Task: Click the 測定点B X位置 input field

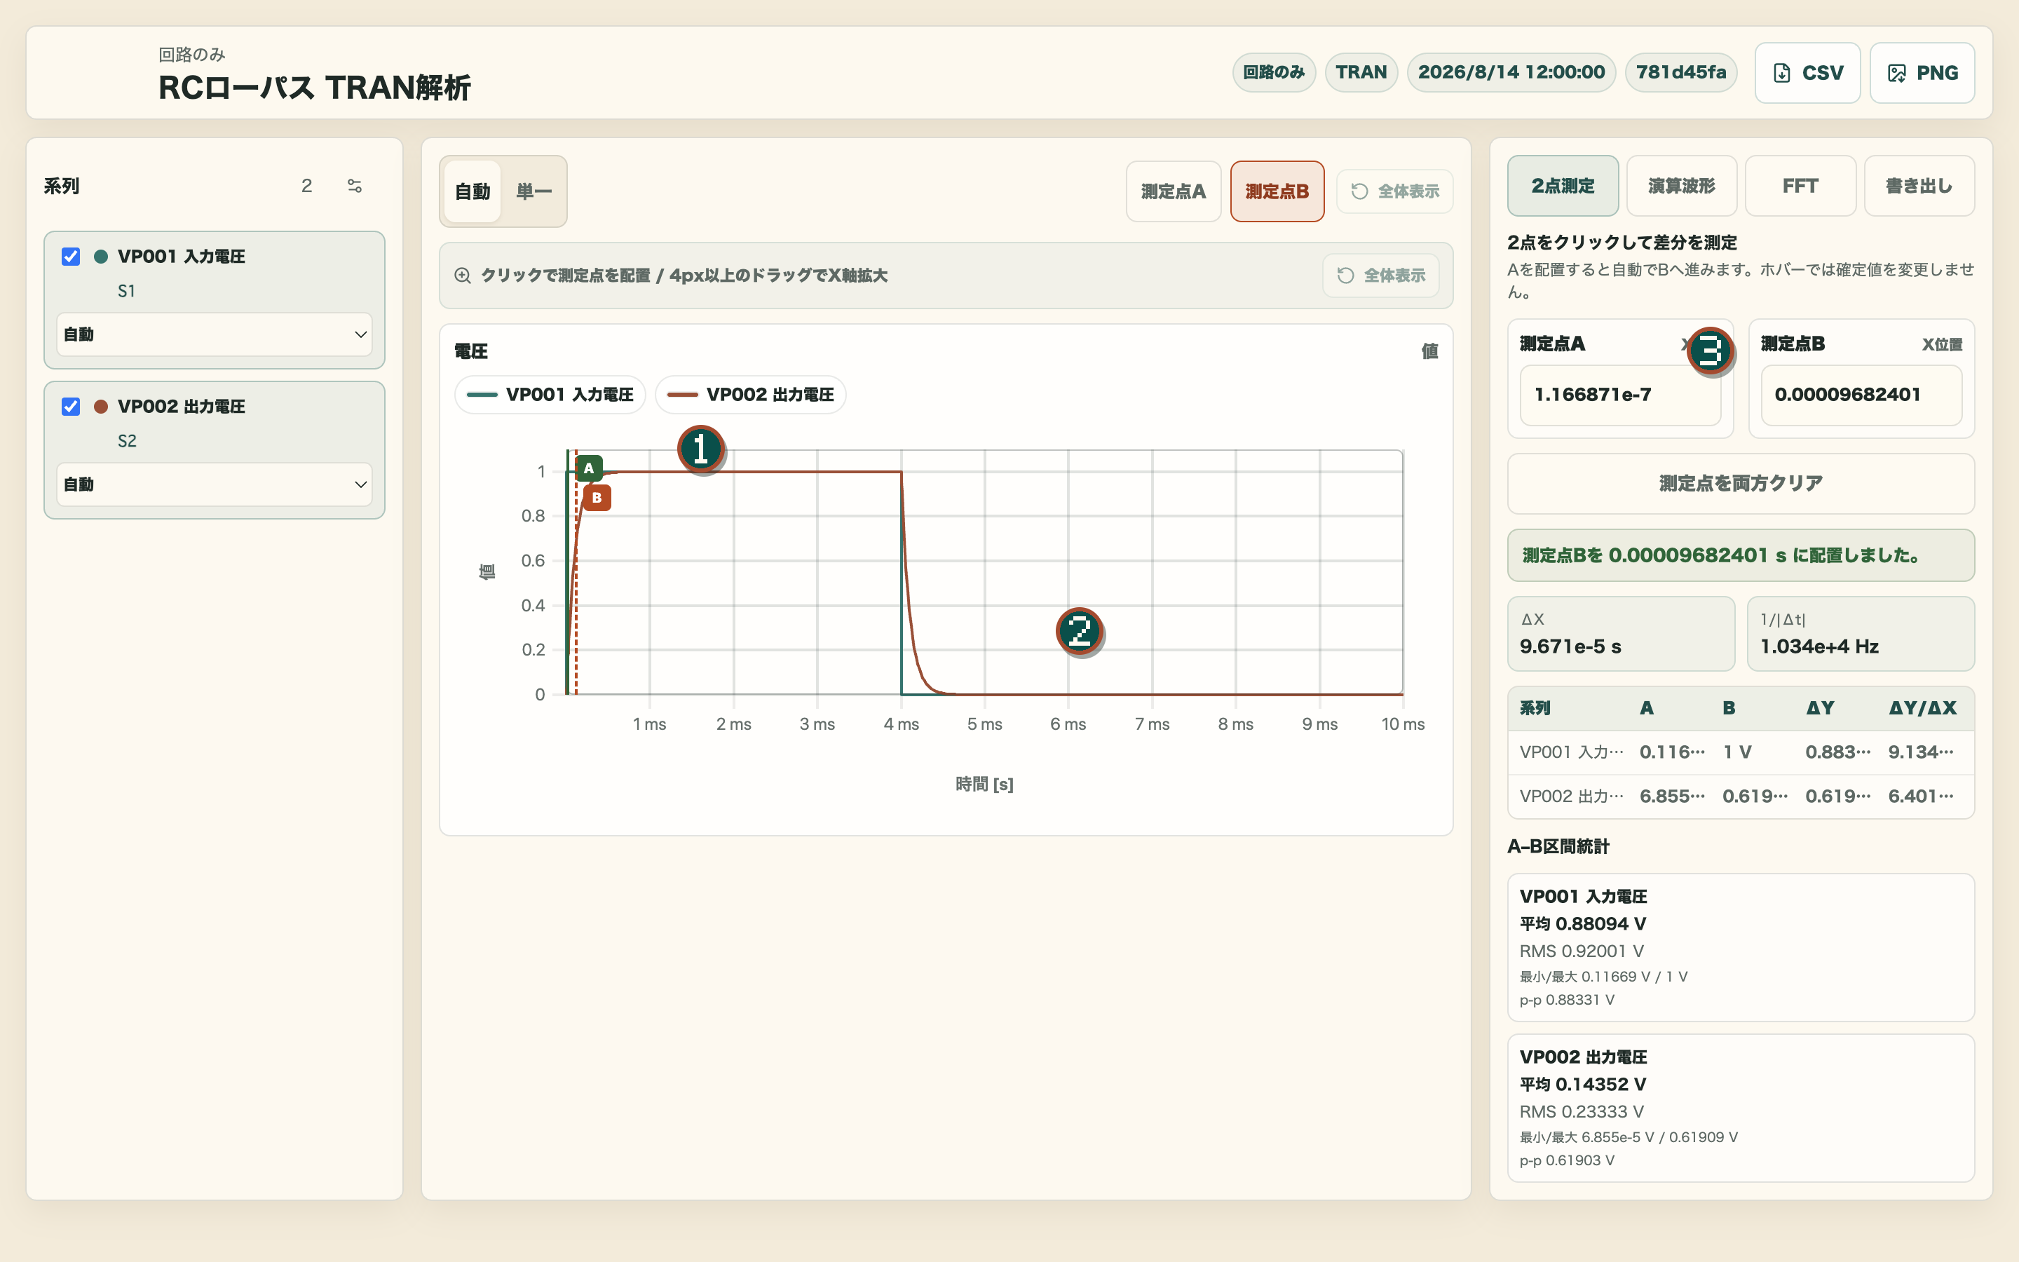Action: 1861,395
